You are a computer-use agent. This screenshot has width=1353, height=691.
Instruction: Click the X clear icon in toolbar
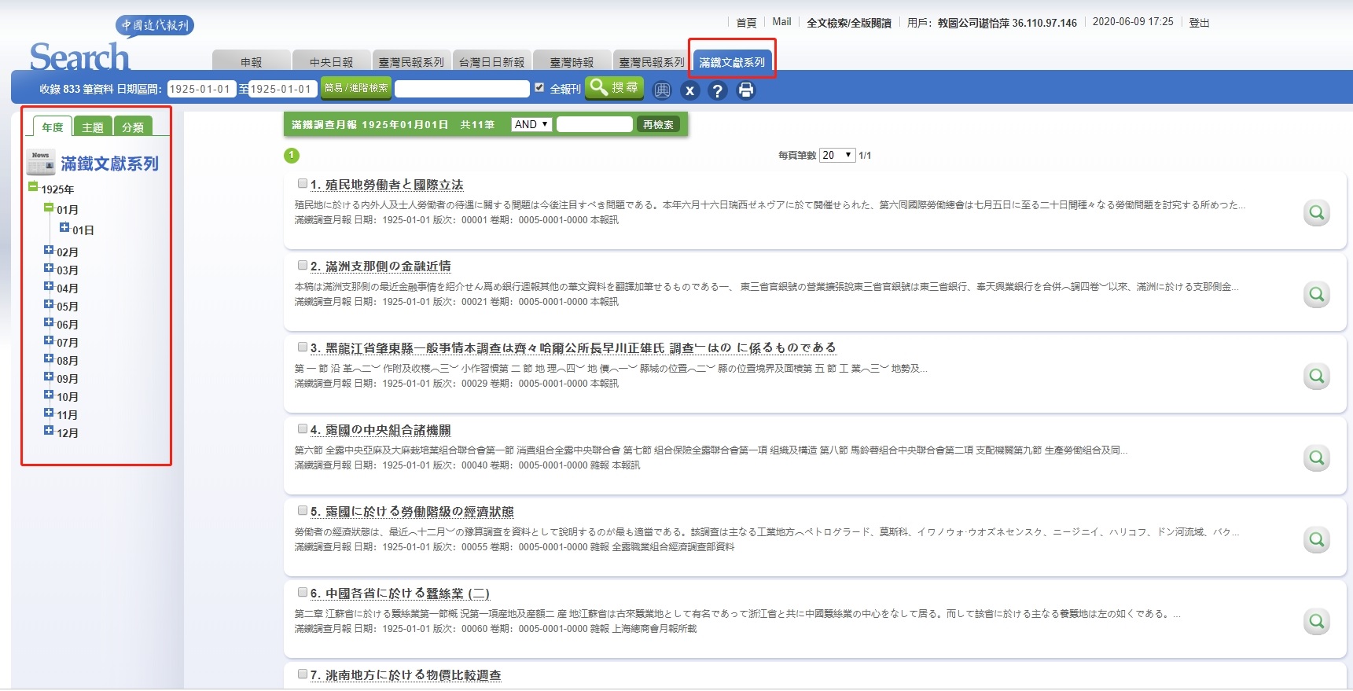tap(689, 90)
